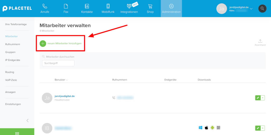Open the Fax document icon

click(x=66, y=6)
